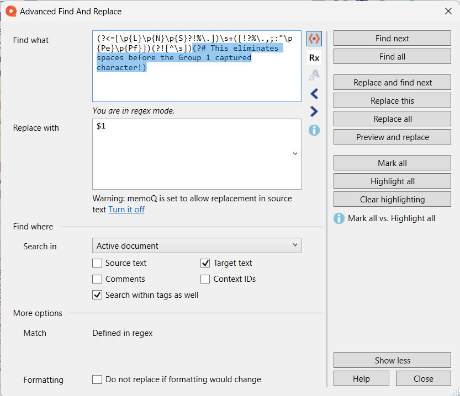The height and width of the screenshot is (396, 460).
Task: Click the regex tagger icon beside Find what
Action: pyautogui.click(x=314, y=39)
